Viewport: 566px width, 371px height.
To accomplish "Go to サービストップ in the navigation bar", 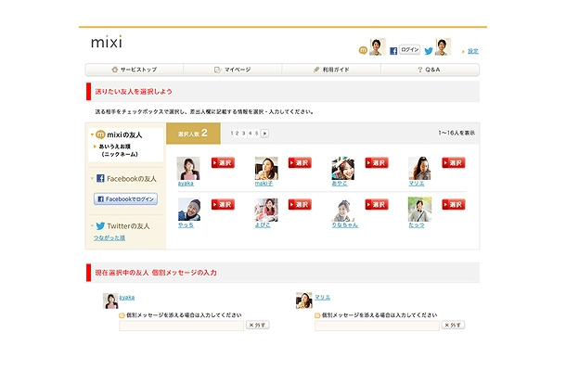I will click(135, 70).
